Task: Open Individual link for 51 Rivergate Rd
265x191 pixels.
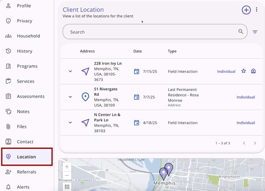Action: pyautogui.click(x=246, y=97)
